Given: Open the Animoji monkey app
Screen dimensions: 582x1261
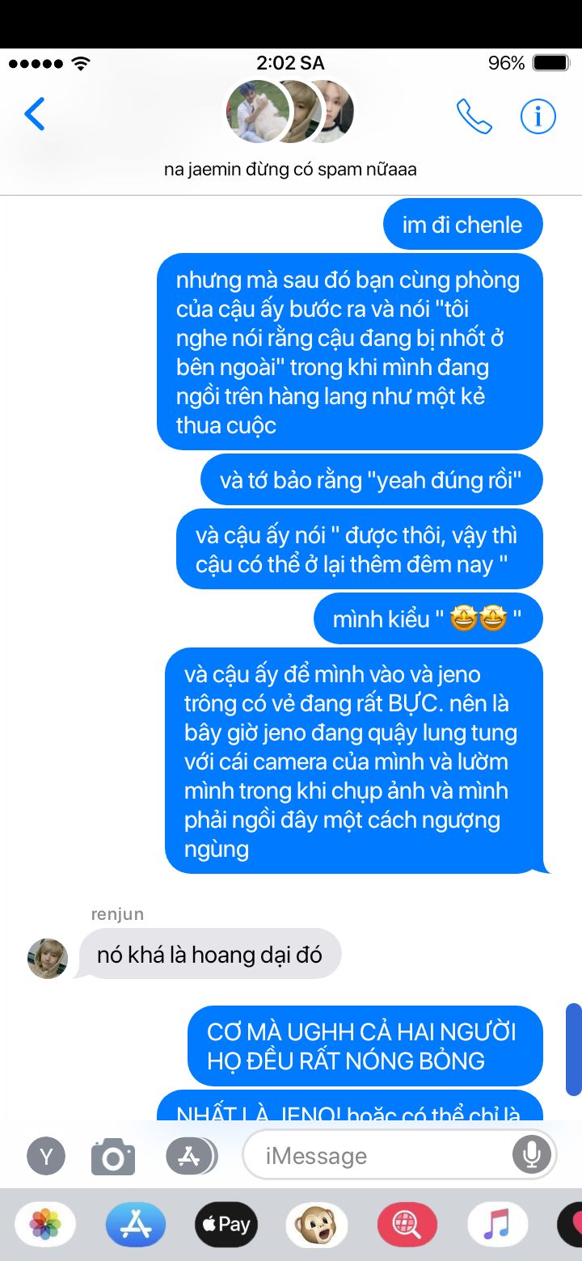Looking at the screenshot, I should 317,1225.
